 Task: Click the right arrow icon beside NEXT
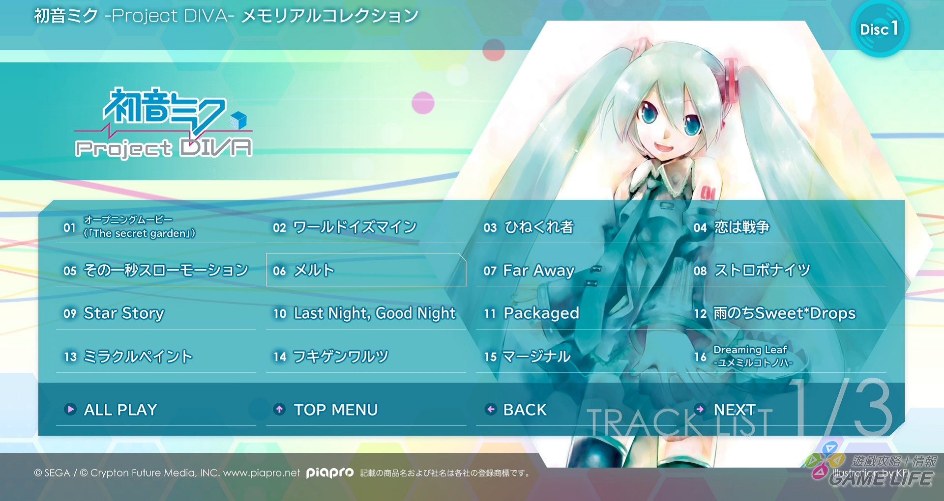(x=700, y=409)
